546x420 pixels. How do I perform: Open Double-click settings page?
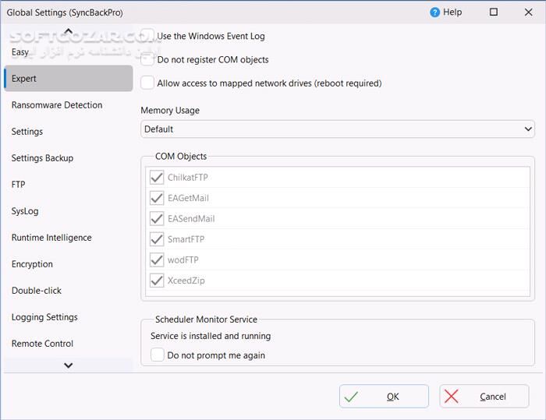(x=69, y=291)
